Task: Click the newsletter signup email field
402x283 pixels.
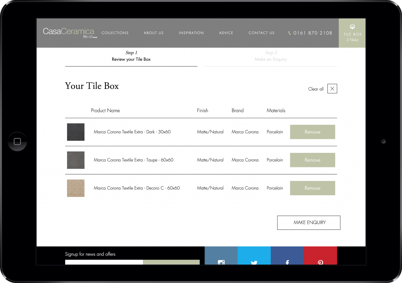Action: [x=104, y=262]
